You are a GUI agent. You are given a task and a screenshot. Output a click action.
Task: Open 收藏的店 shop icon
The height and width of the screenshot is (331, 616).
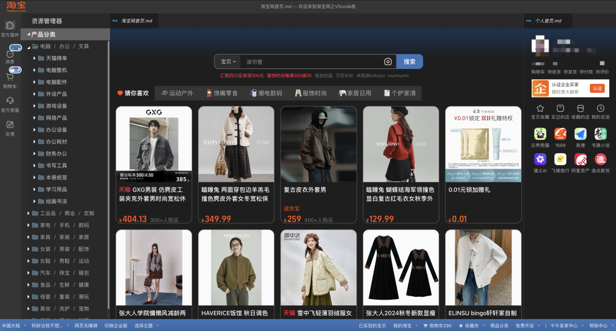pyautogui.click(x=580, y=108)
